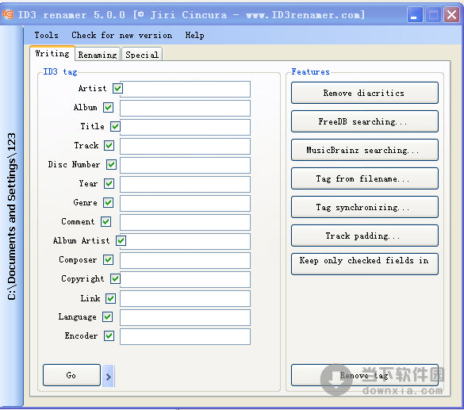This screenshot has height=410, width=464.
Task: Toggle the Language checkbox
Action: point(107,317)
